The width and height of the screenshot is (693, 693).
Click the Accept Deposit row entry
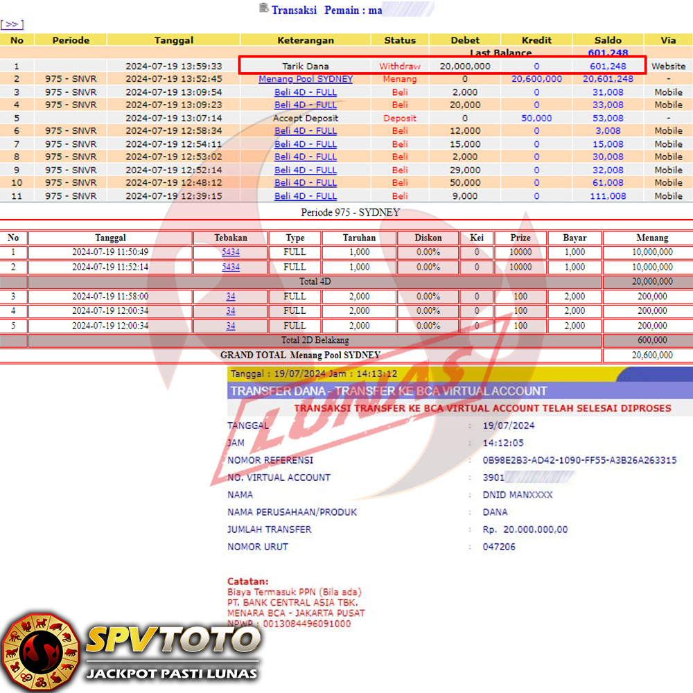(x=306, y=118)
